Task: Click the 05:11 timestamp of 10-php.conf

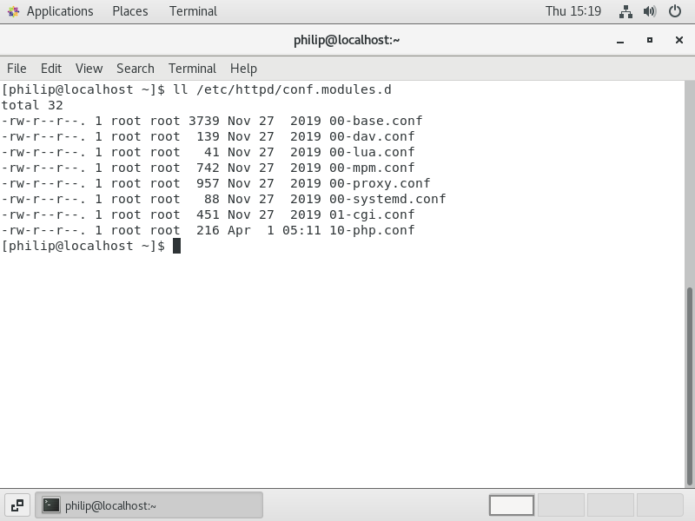Action: click(x=301, y=230)
